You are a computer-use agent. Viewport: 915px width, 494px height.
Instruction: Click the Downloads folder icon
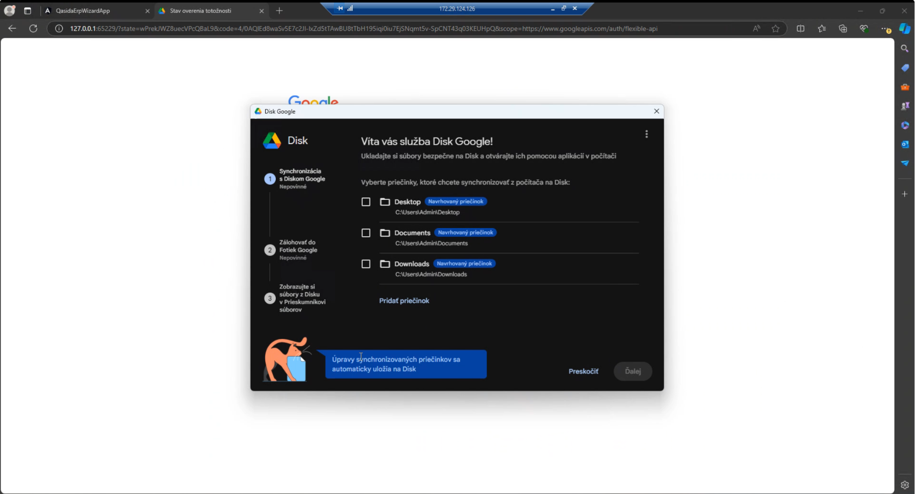pyautogui.click(x=385, y=264)
